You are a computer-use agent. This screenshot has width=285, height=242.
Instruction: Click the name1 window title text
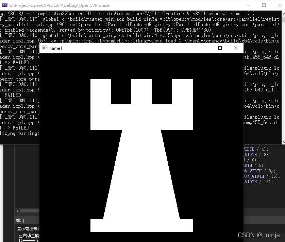pyautogui.click(x=56, y=48)
